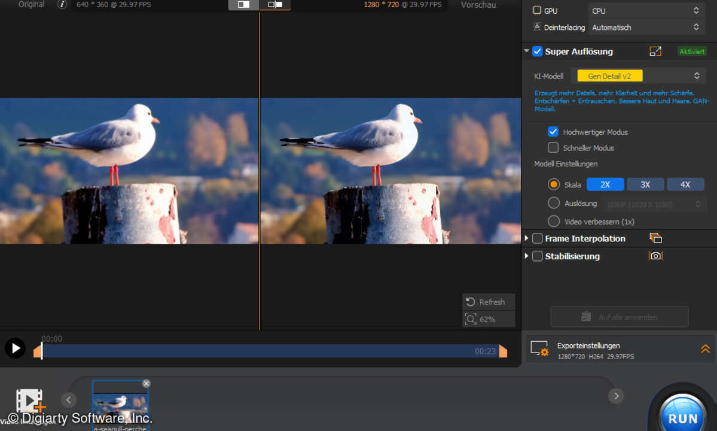Enable the Stabilisierung checkbox
Screen dimensions: 717x431
(537, 256)
